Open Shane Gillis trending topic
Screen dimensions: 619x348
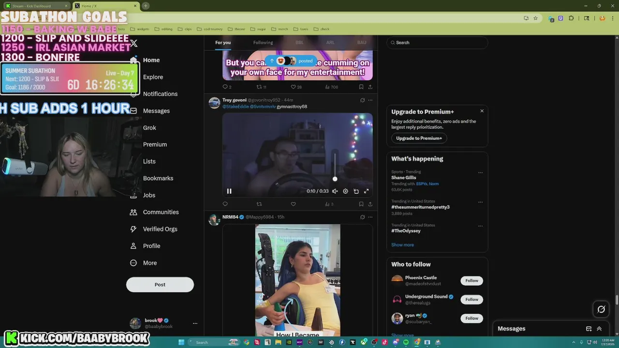(404, 178)
